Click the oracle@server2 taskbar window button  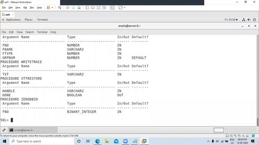pyautogui.click(x=33, y=130)
